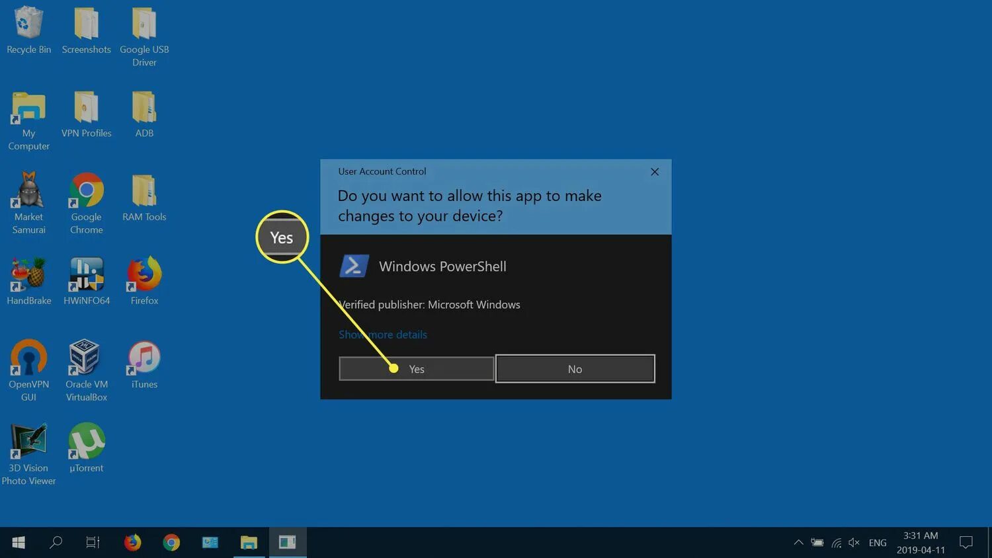Click the battery icon in system tray
The image size is (992, 558).
[817, 543]
